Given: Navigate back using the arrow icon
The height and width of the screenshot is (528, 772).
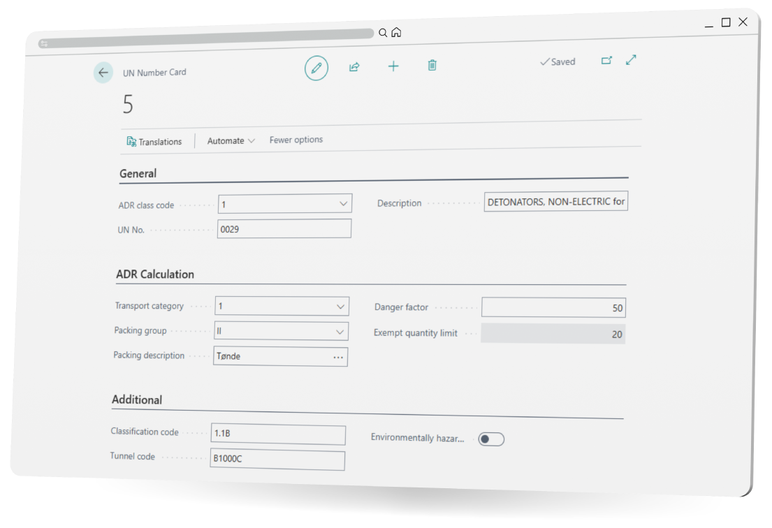Looking at the screenshot, I should coord(103,73).
